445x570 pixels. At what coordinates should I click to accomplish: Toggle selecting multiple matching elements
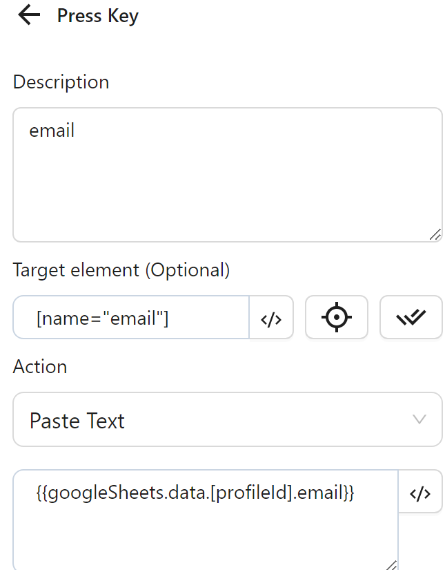(411, 317)
